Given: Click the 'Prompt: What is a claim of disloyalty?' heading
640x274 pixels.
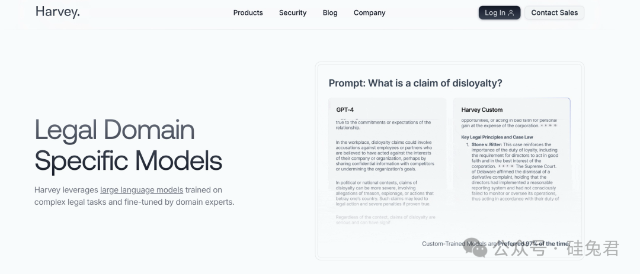Looking at the screenshot, I should coord(415,83).
